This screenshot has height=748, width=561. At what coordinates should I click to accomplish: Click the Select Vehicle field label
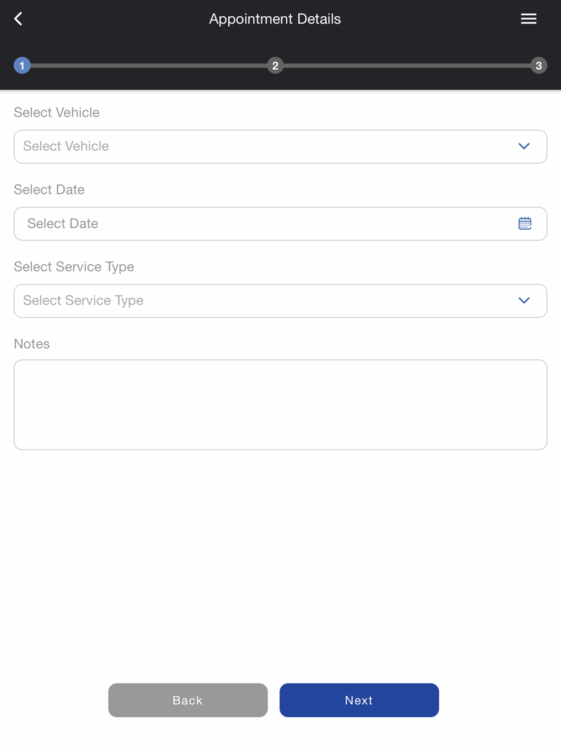click(57, 112)
